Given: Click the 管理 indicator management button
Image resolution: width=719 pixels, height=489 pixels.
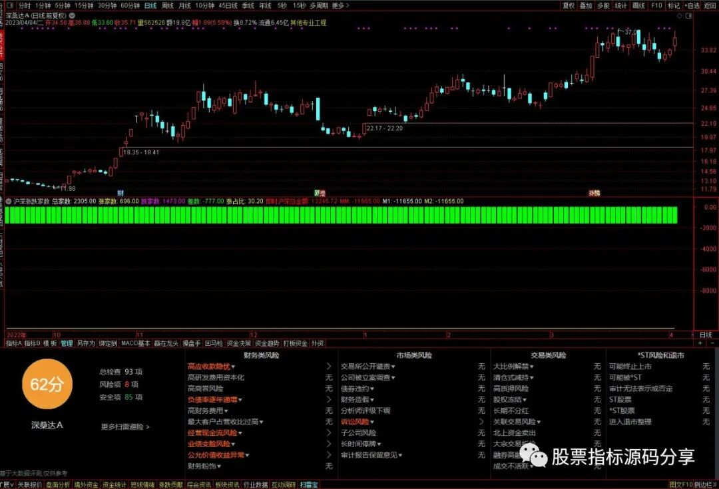Looking at the screenshot, I should tap(67, 343).
